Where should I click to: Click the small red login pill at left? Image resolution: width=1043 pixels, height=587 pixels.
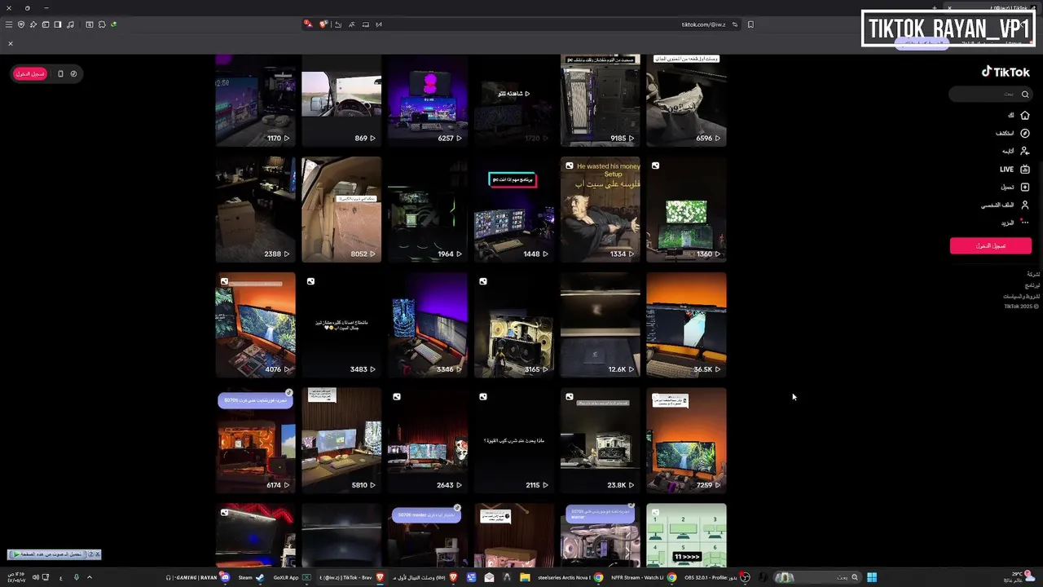(30, 73)
